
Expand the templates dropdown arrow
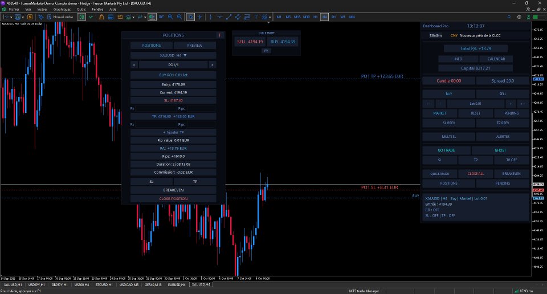click(x=145, y=17)
